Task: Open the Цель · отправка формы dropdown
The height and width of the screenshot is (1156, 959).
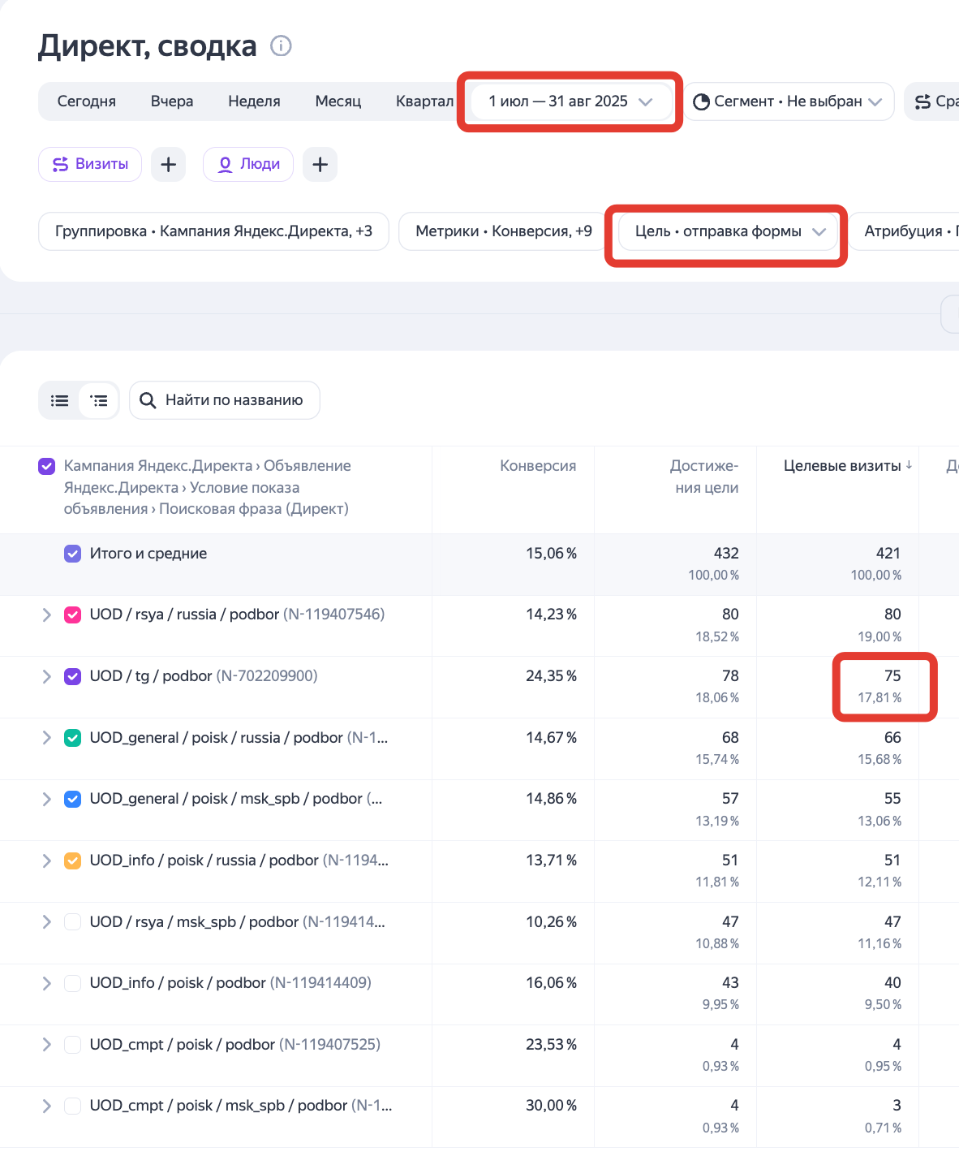Action: [728, 231]
